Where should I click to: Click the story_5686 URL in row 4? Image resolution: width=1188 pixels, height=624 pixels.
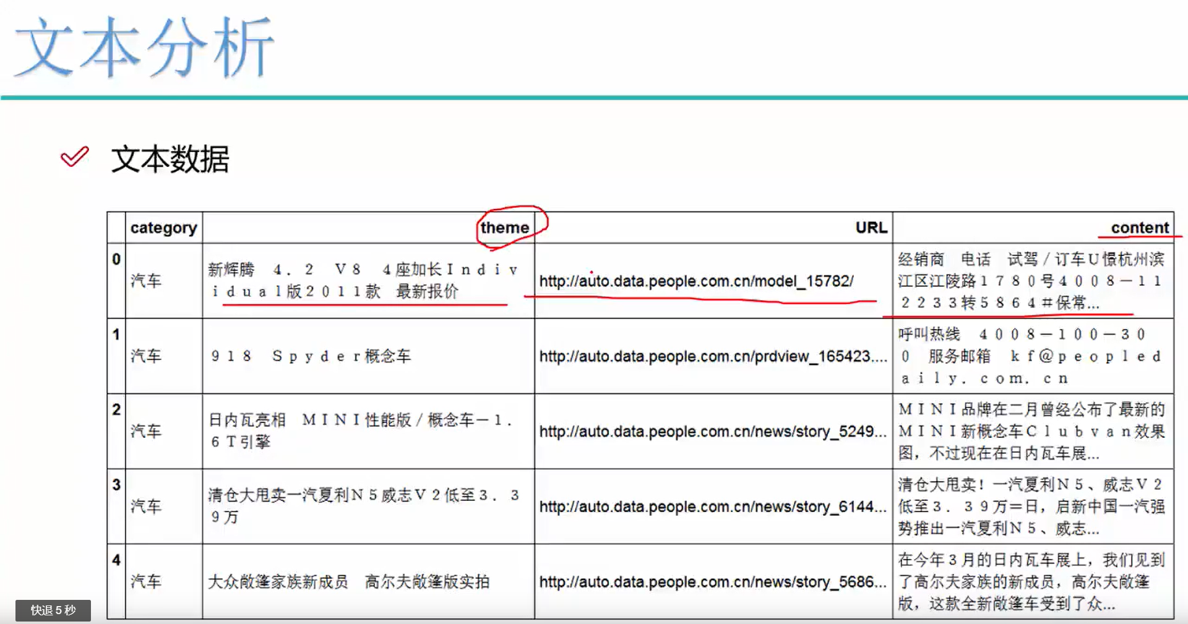(x=712, y=581)
